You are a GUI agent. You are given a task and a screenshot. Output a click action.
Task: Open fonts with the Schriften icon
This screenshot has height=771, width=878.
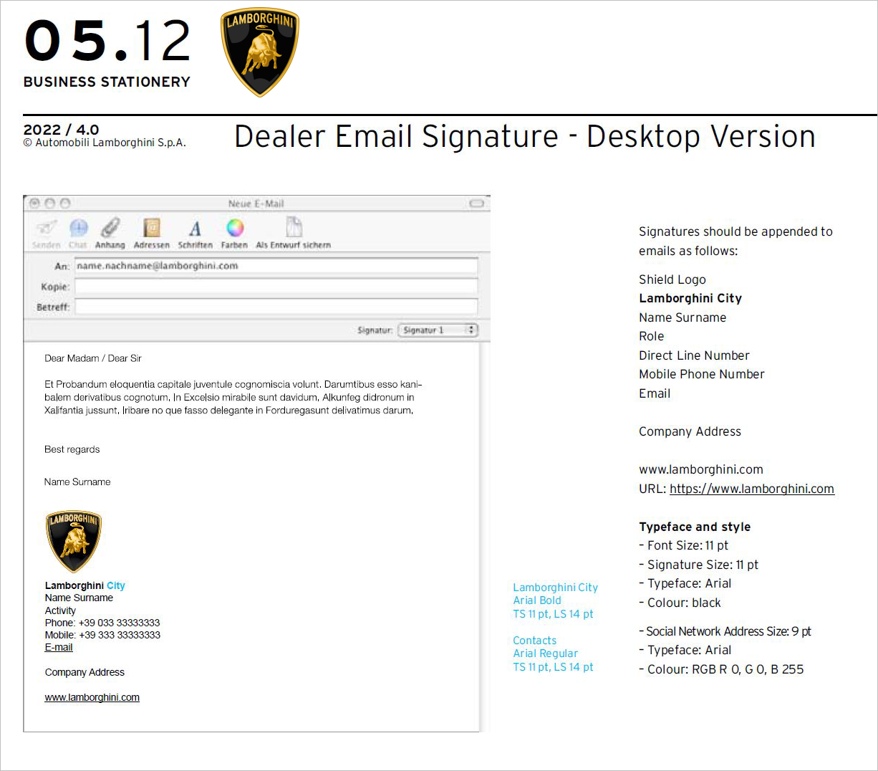point(195,228)
